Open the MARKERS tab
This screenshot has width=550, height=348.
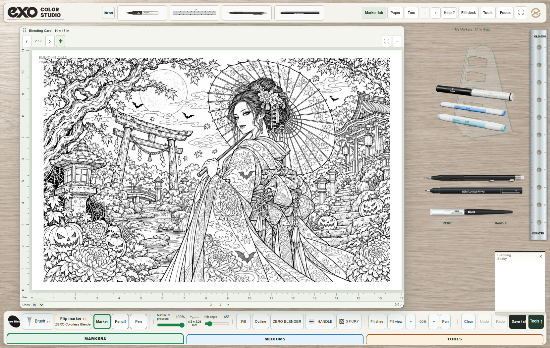click(x=95, y=339)
